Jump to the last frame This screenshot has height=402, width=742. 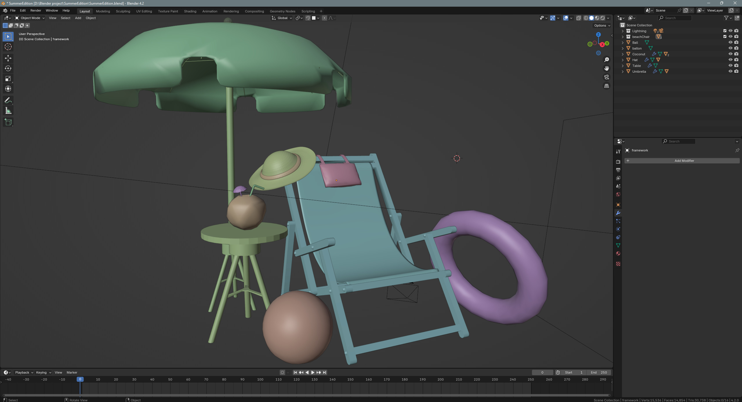tap(325, 372)
